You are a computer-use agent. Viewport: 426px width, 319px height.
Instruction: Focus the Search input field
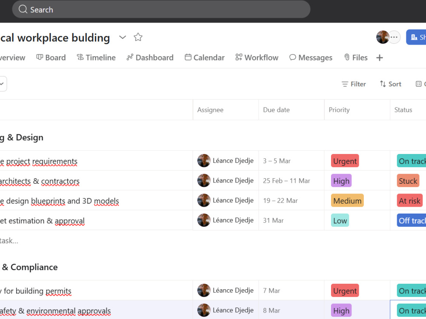point(161,9)
